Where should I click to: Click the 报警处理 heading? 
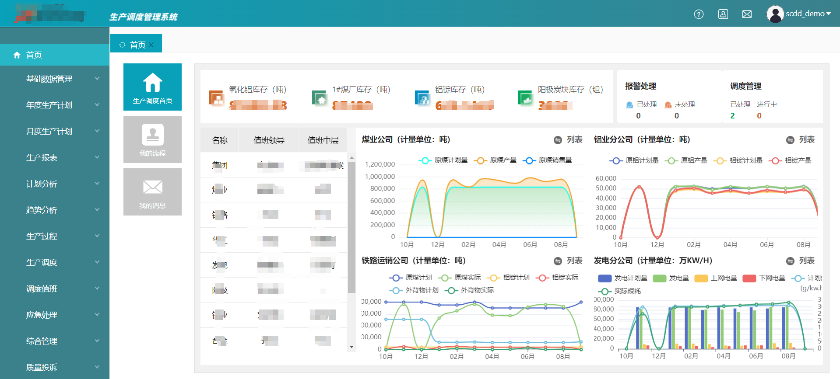[640, 86]
